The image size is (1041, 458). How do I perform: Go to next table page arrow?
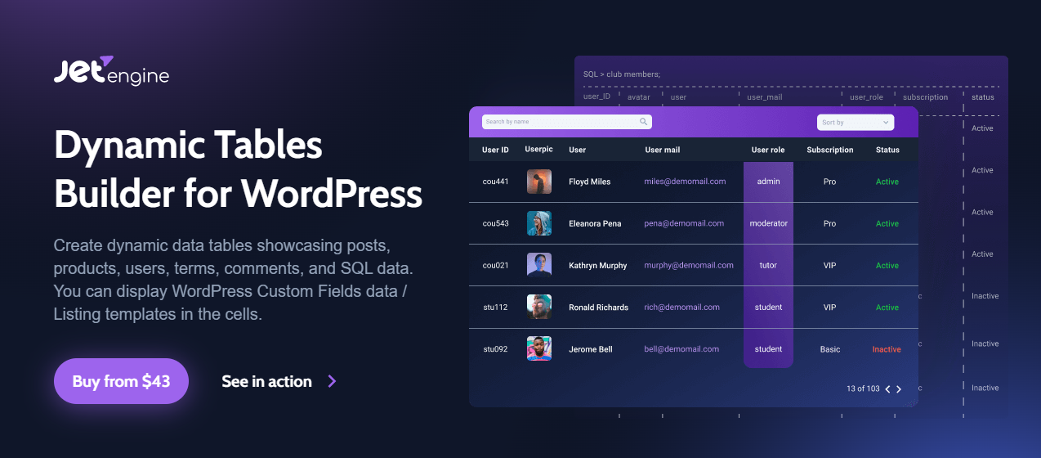pos(899,389)
